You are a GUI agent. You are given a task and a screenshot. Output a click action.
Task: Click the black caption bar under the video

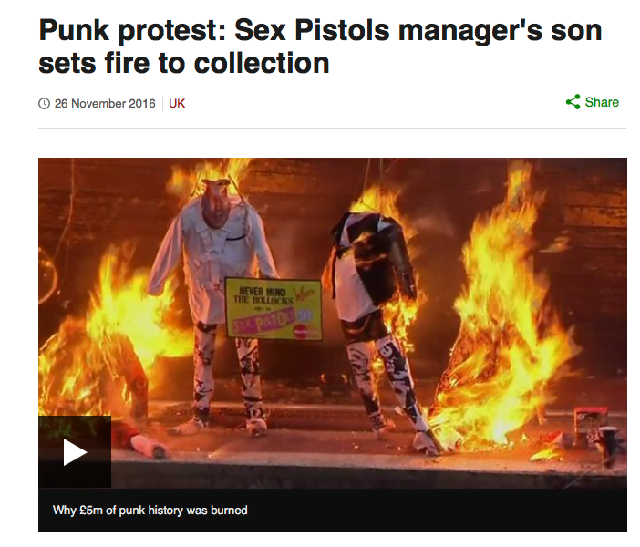pyautogui.click(x=333, y=511)
